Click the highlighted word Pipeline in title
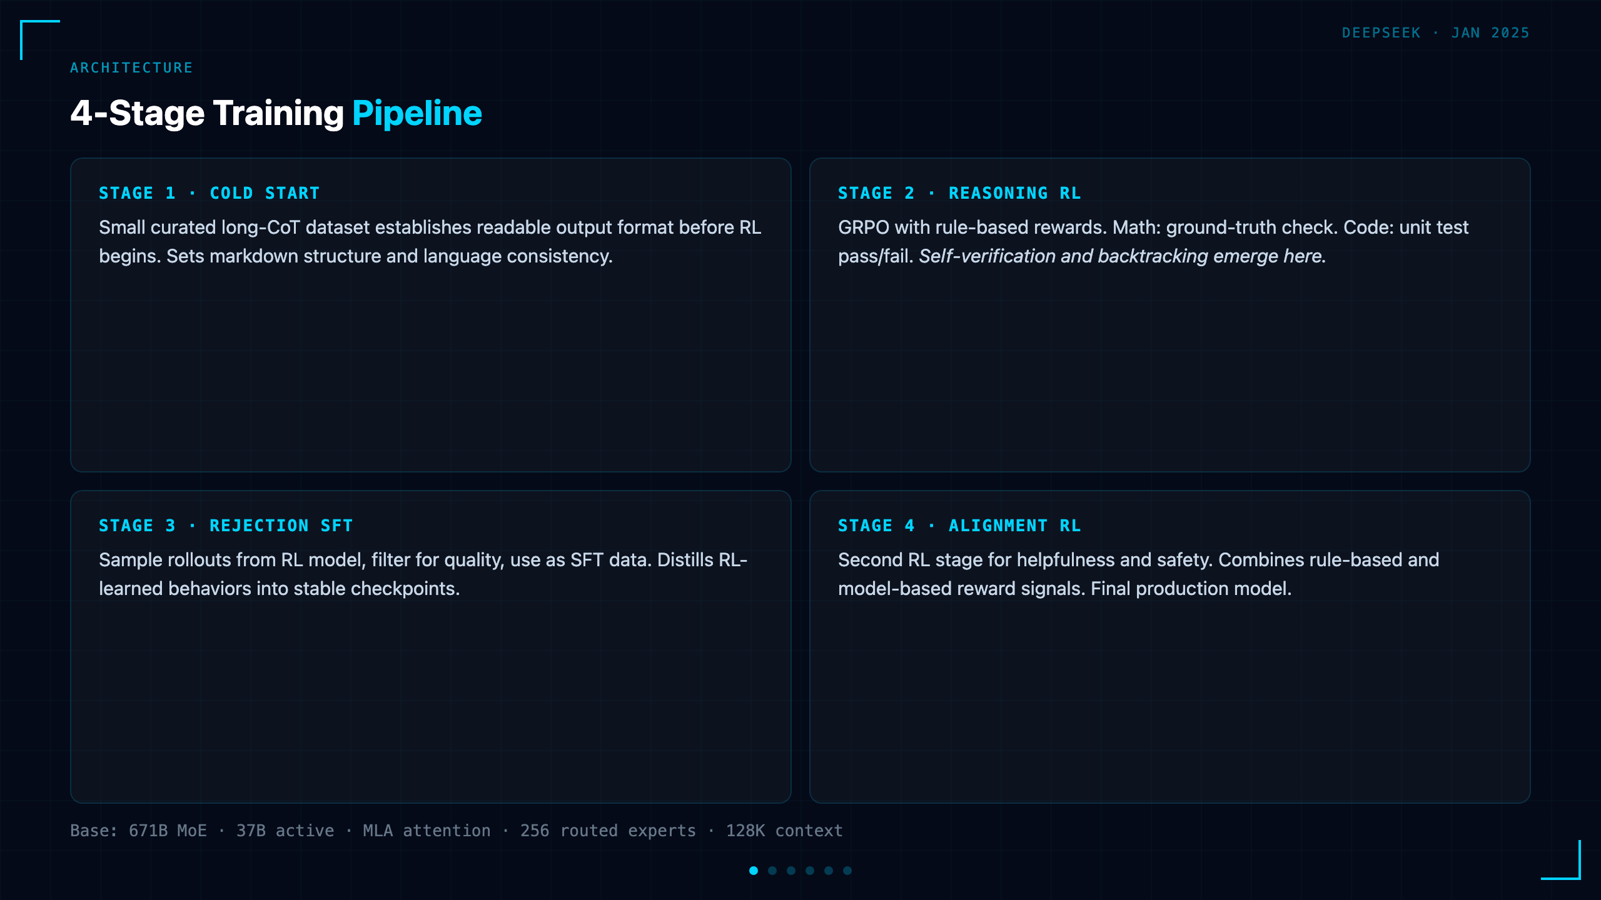The width and height of the screenshot is (1601, 900). pos(417,113)
